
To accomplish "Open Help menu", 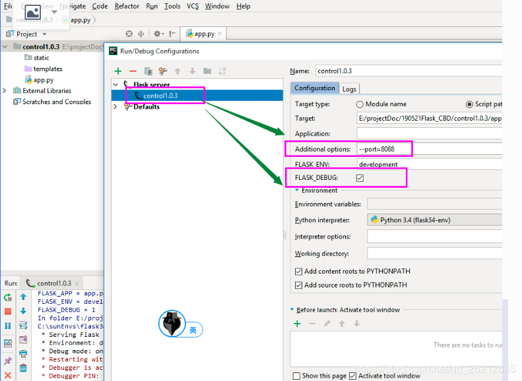I will click(244, 7).
